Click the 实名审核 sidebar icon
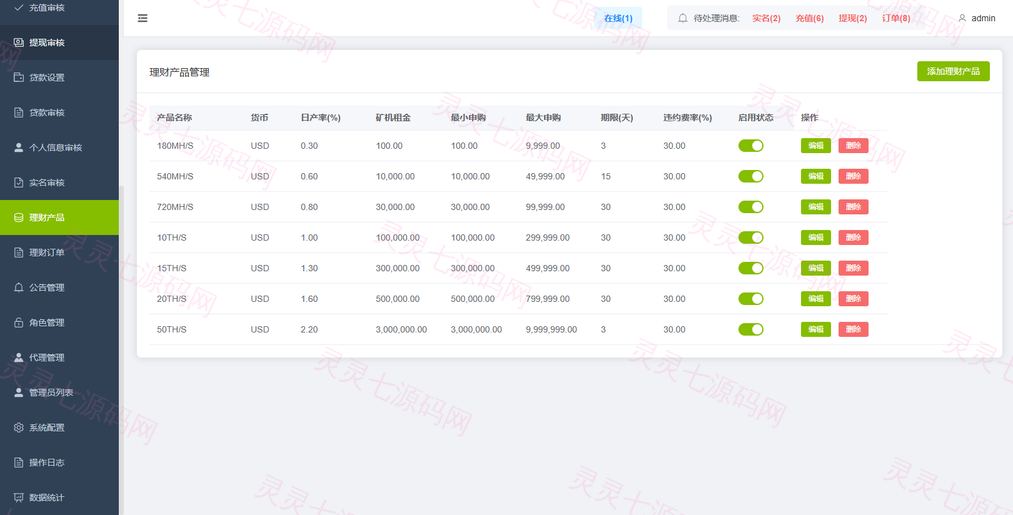 (x=19, y=182)
